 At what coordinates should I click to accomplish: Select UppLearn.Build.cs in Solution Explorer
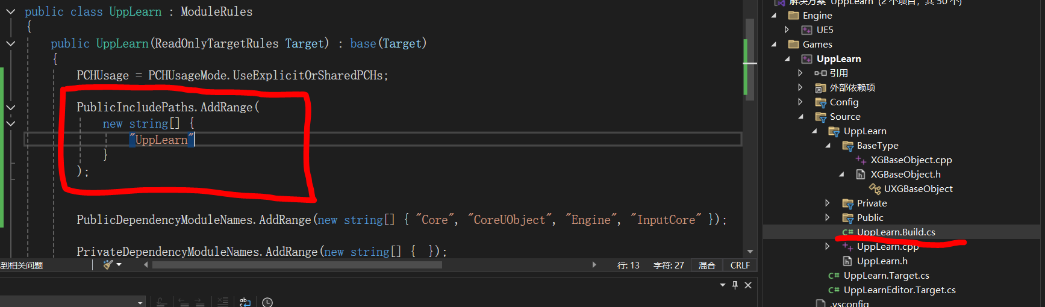coord(896,232)
